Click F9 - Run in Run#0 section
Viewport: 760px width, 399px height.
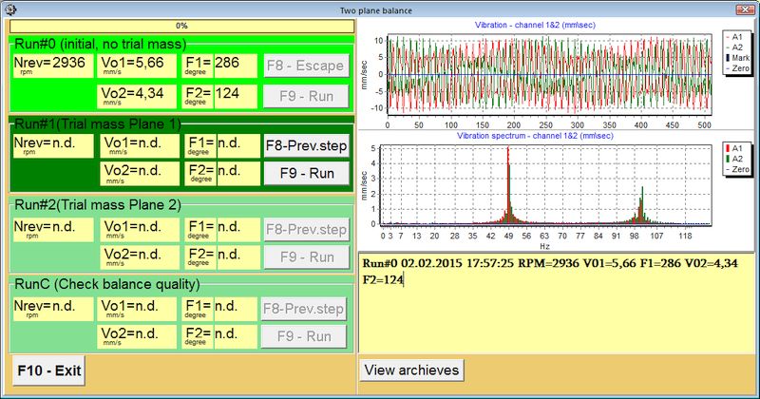coord(306,96)
